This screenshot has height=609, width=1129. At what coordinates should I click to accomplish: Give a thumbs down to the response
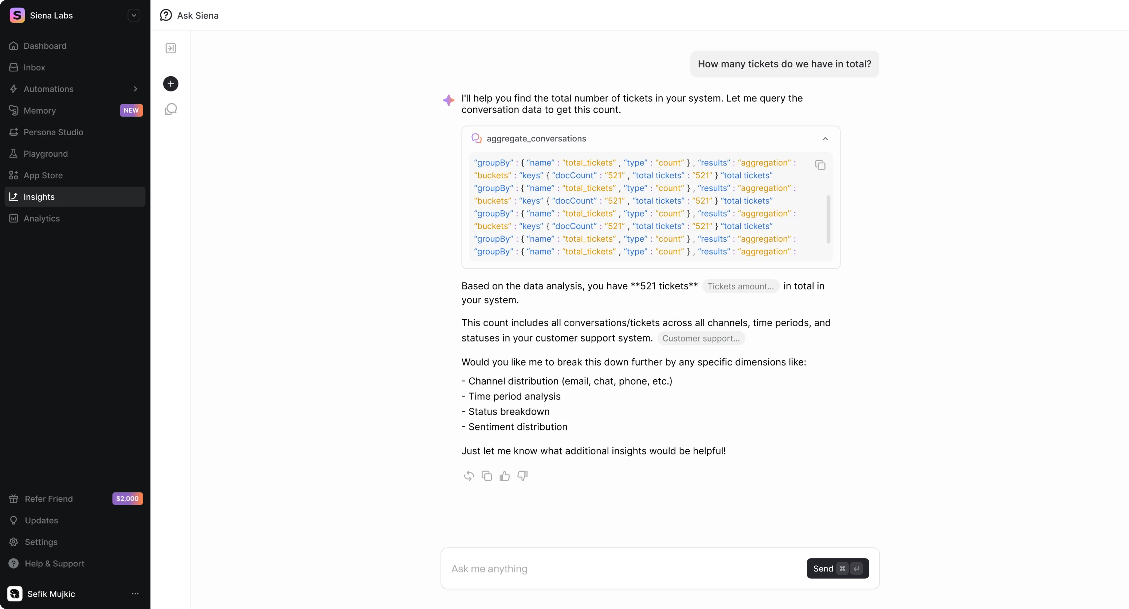[x=522, y=476]
